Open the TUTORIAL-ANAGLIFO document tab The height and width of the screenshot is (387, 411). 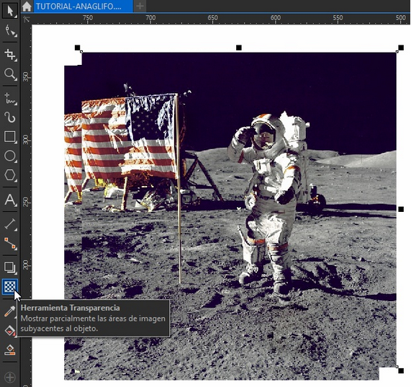pos(83,6)
